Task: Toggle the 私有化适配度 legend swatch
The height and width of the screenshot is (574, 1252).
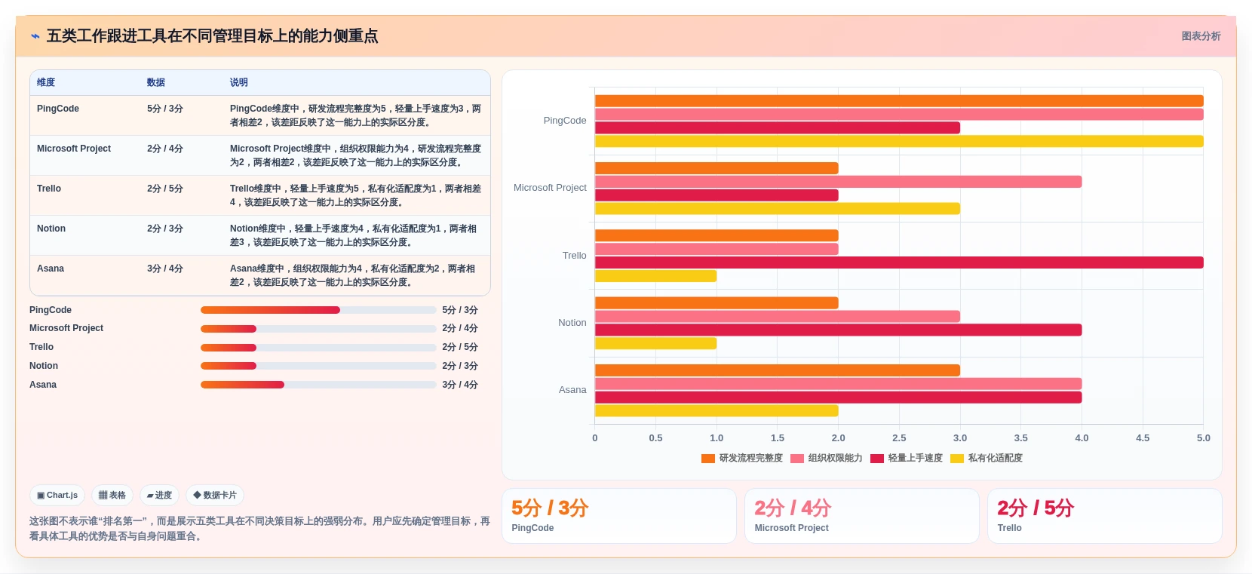Action: pos(956,459)
